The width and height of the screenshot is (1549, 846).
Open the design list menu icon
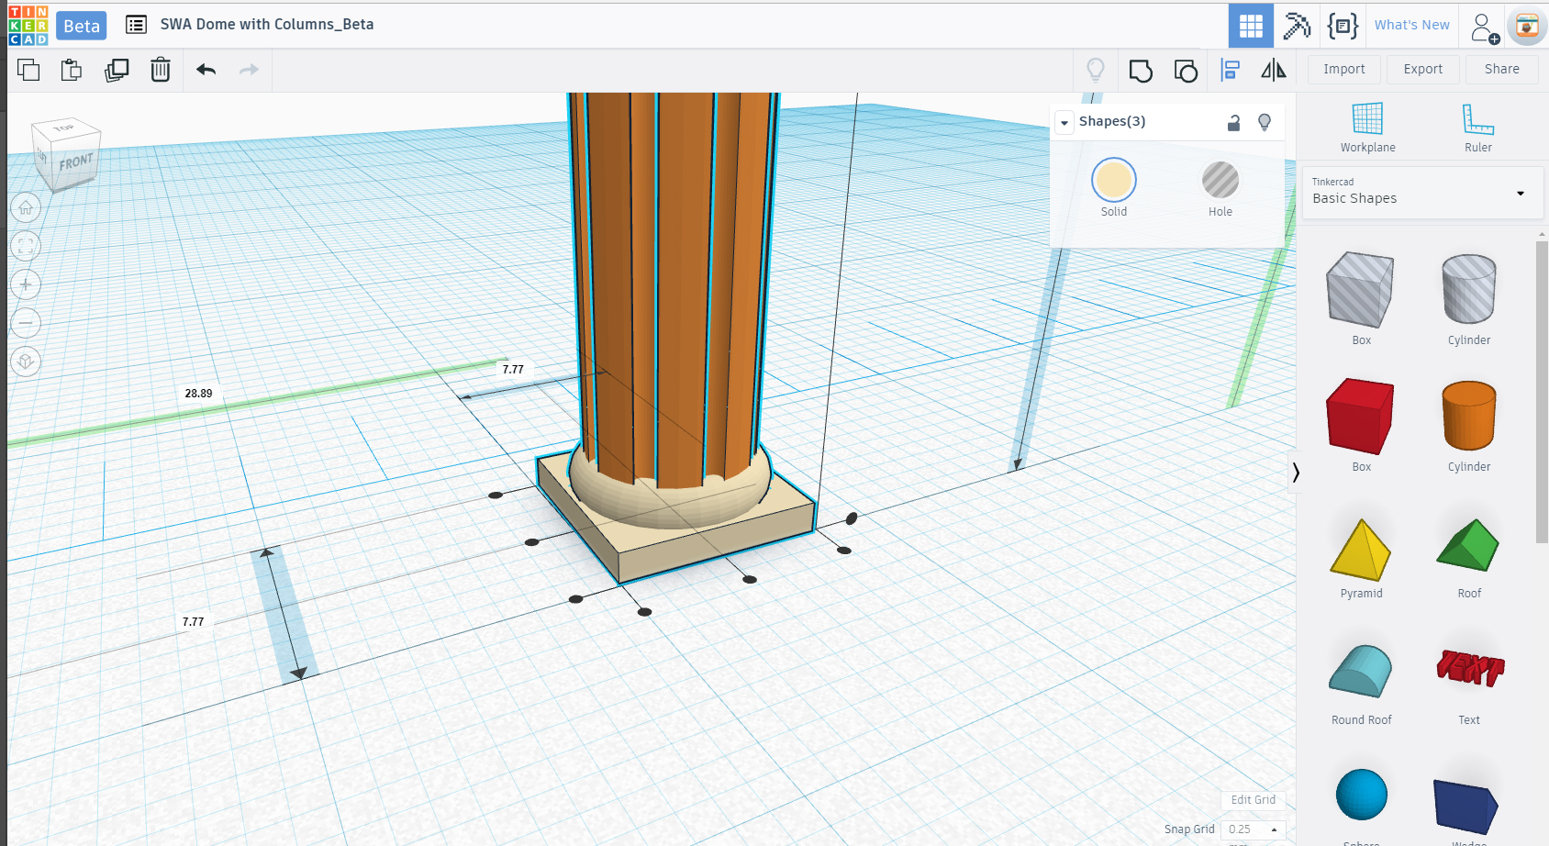pyautogui.click(x=136, y=25)
